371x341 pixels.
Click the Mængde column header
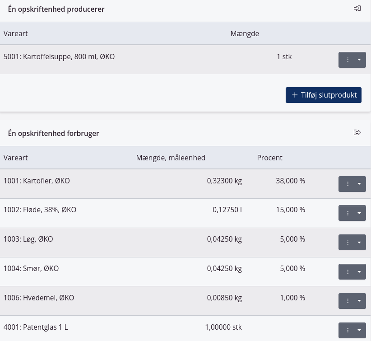click(245, 33)
